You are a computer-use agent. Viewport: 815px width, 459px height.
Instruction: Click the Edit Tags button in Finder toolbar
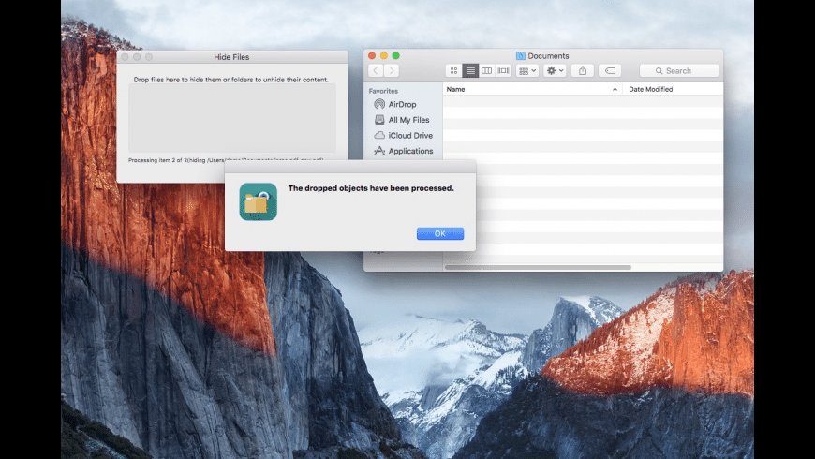tap(610, 70)
